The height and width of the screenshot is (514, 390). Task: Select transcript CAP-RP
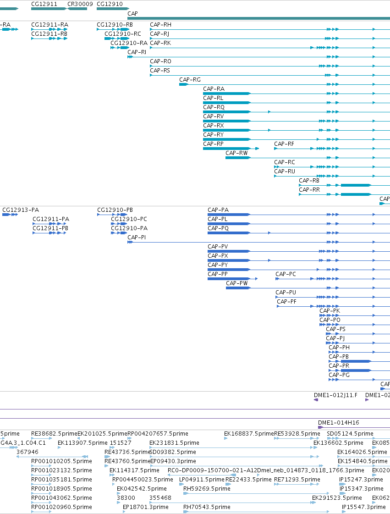pos(231,149)
